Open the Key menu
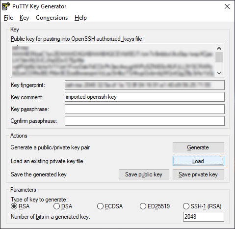Viewport: 235px width, 229px height. coord(24,18)
